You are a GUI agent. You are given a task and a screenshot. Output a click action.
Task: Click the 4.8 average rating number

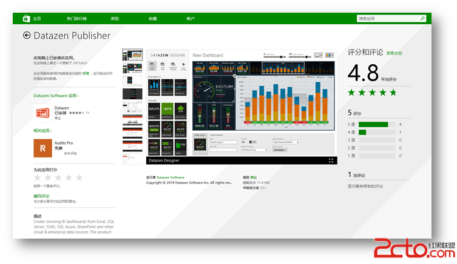363,73
